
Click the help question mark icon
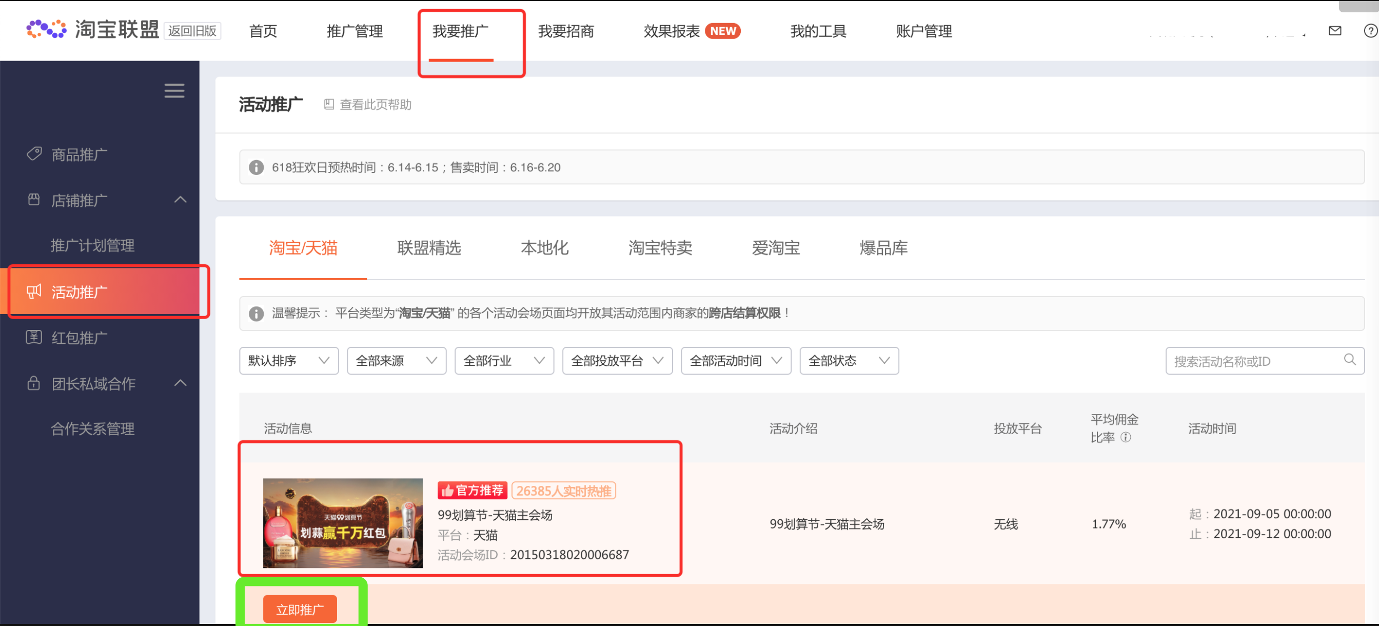1370,31
